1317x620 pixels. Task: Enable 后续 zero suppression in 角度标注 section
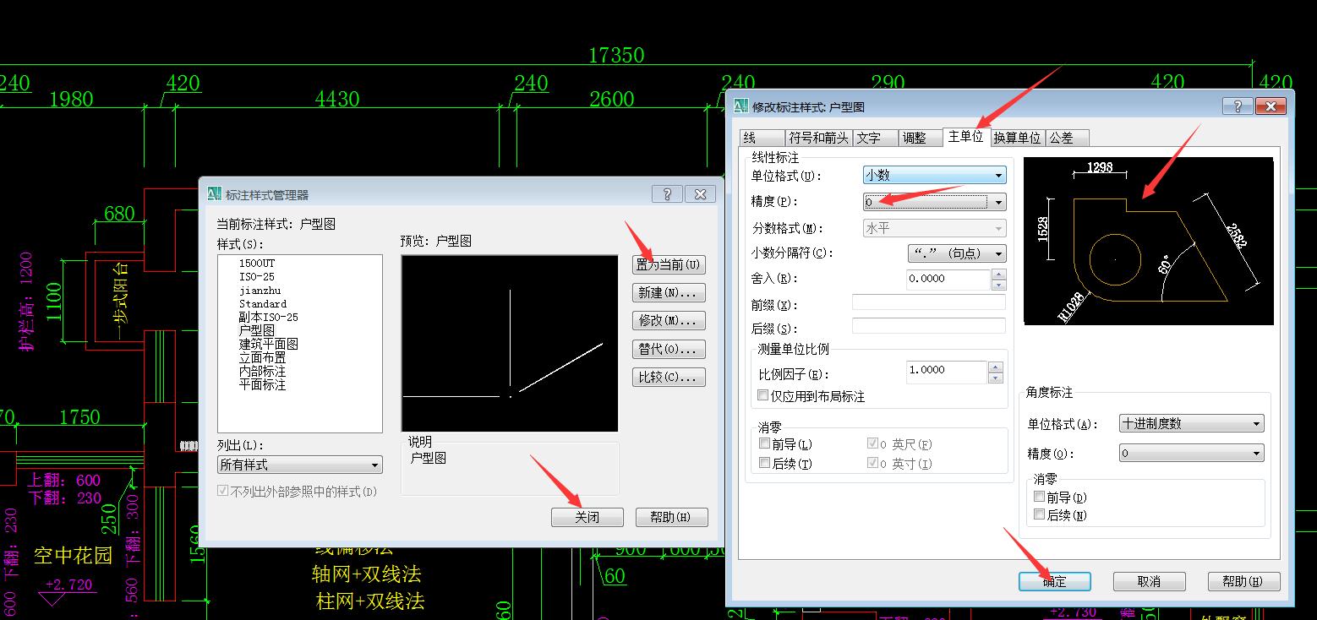(1041, 514)
